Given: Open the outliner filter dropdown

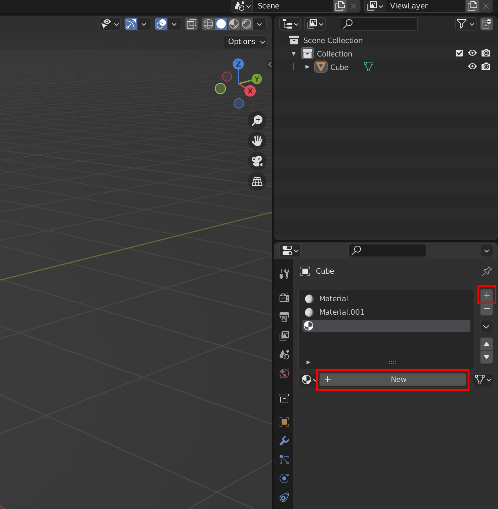Looking at the screenshot, I should pos(466,24).
